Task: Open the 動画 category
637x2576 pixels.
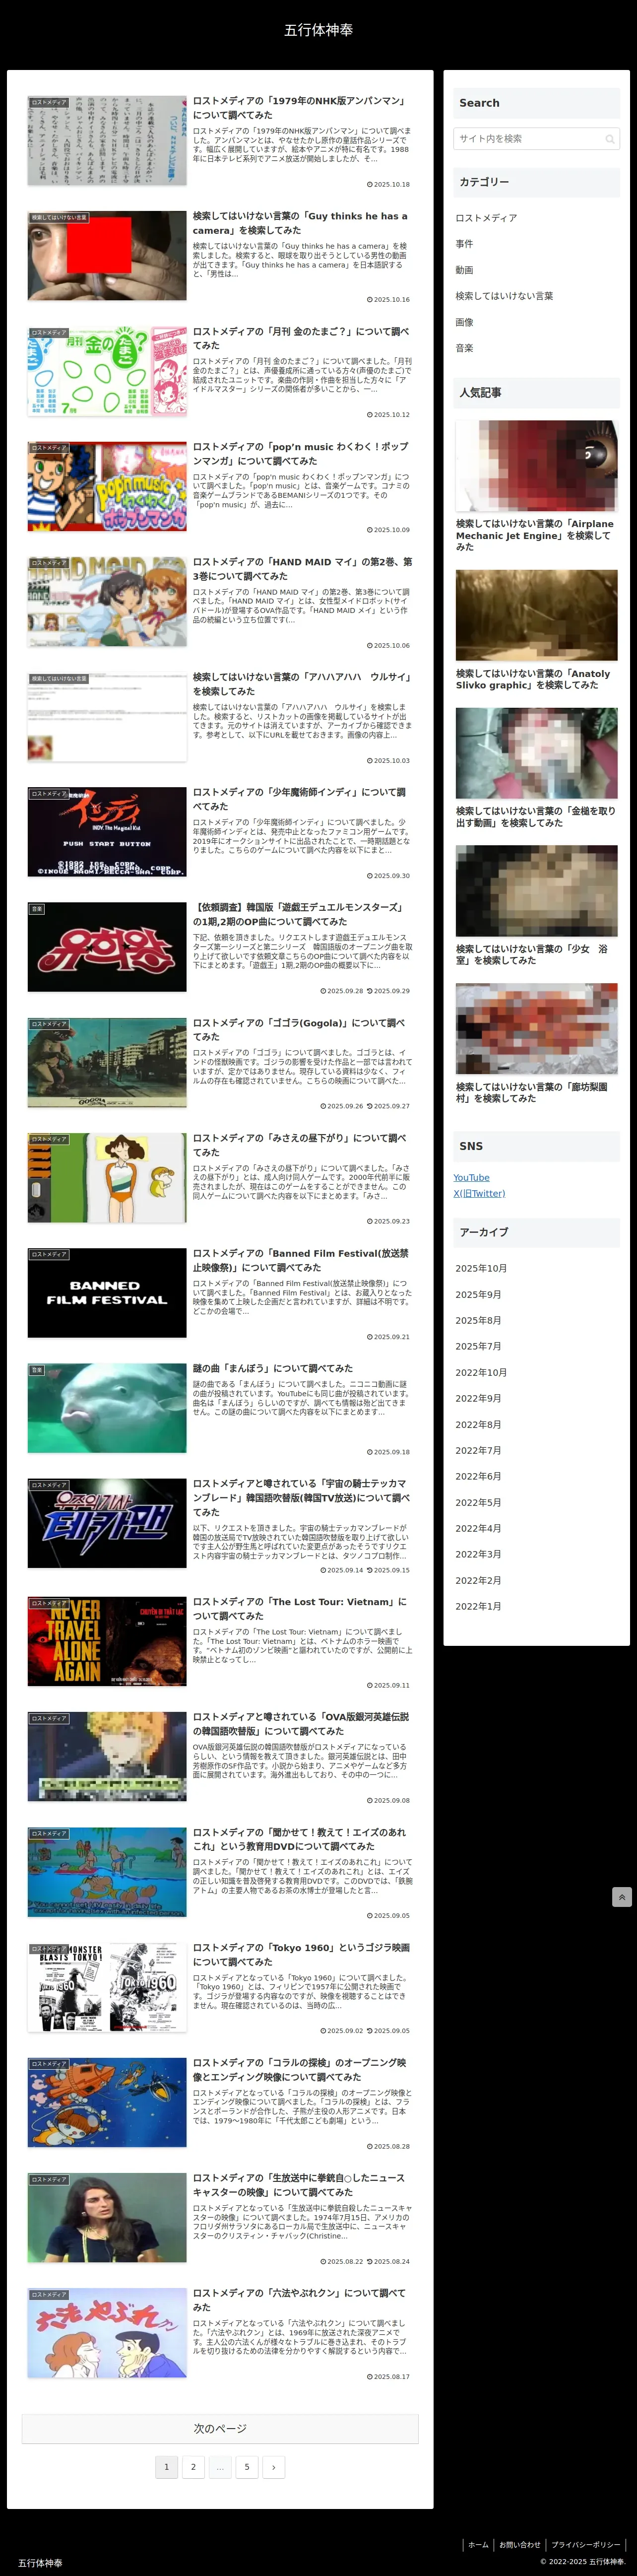Action: click(464, 270)
